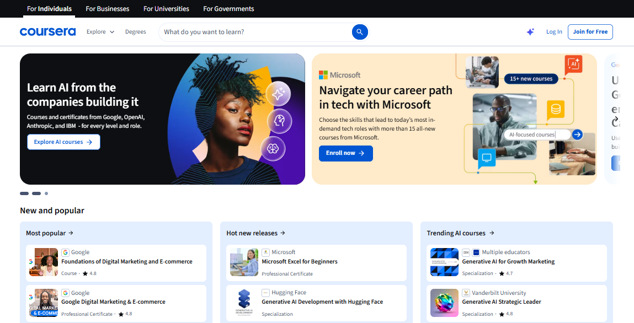
Task: Open the Most popular section link
Action: click(x=50, y=233)
